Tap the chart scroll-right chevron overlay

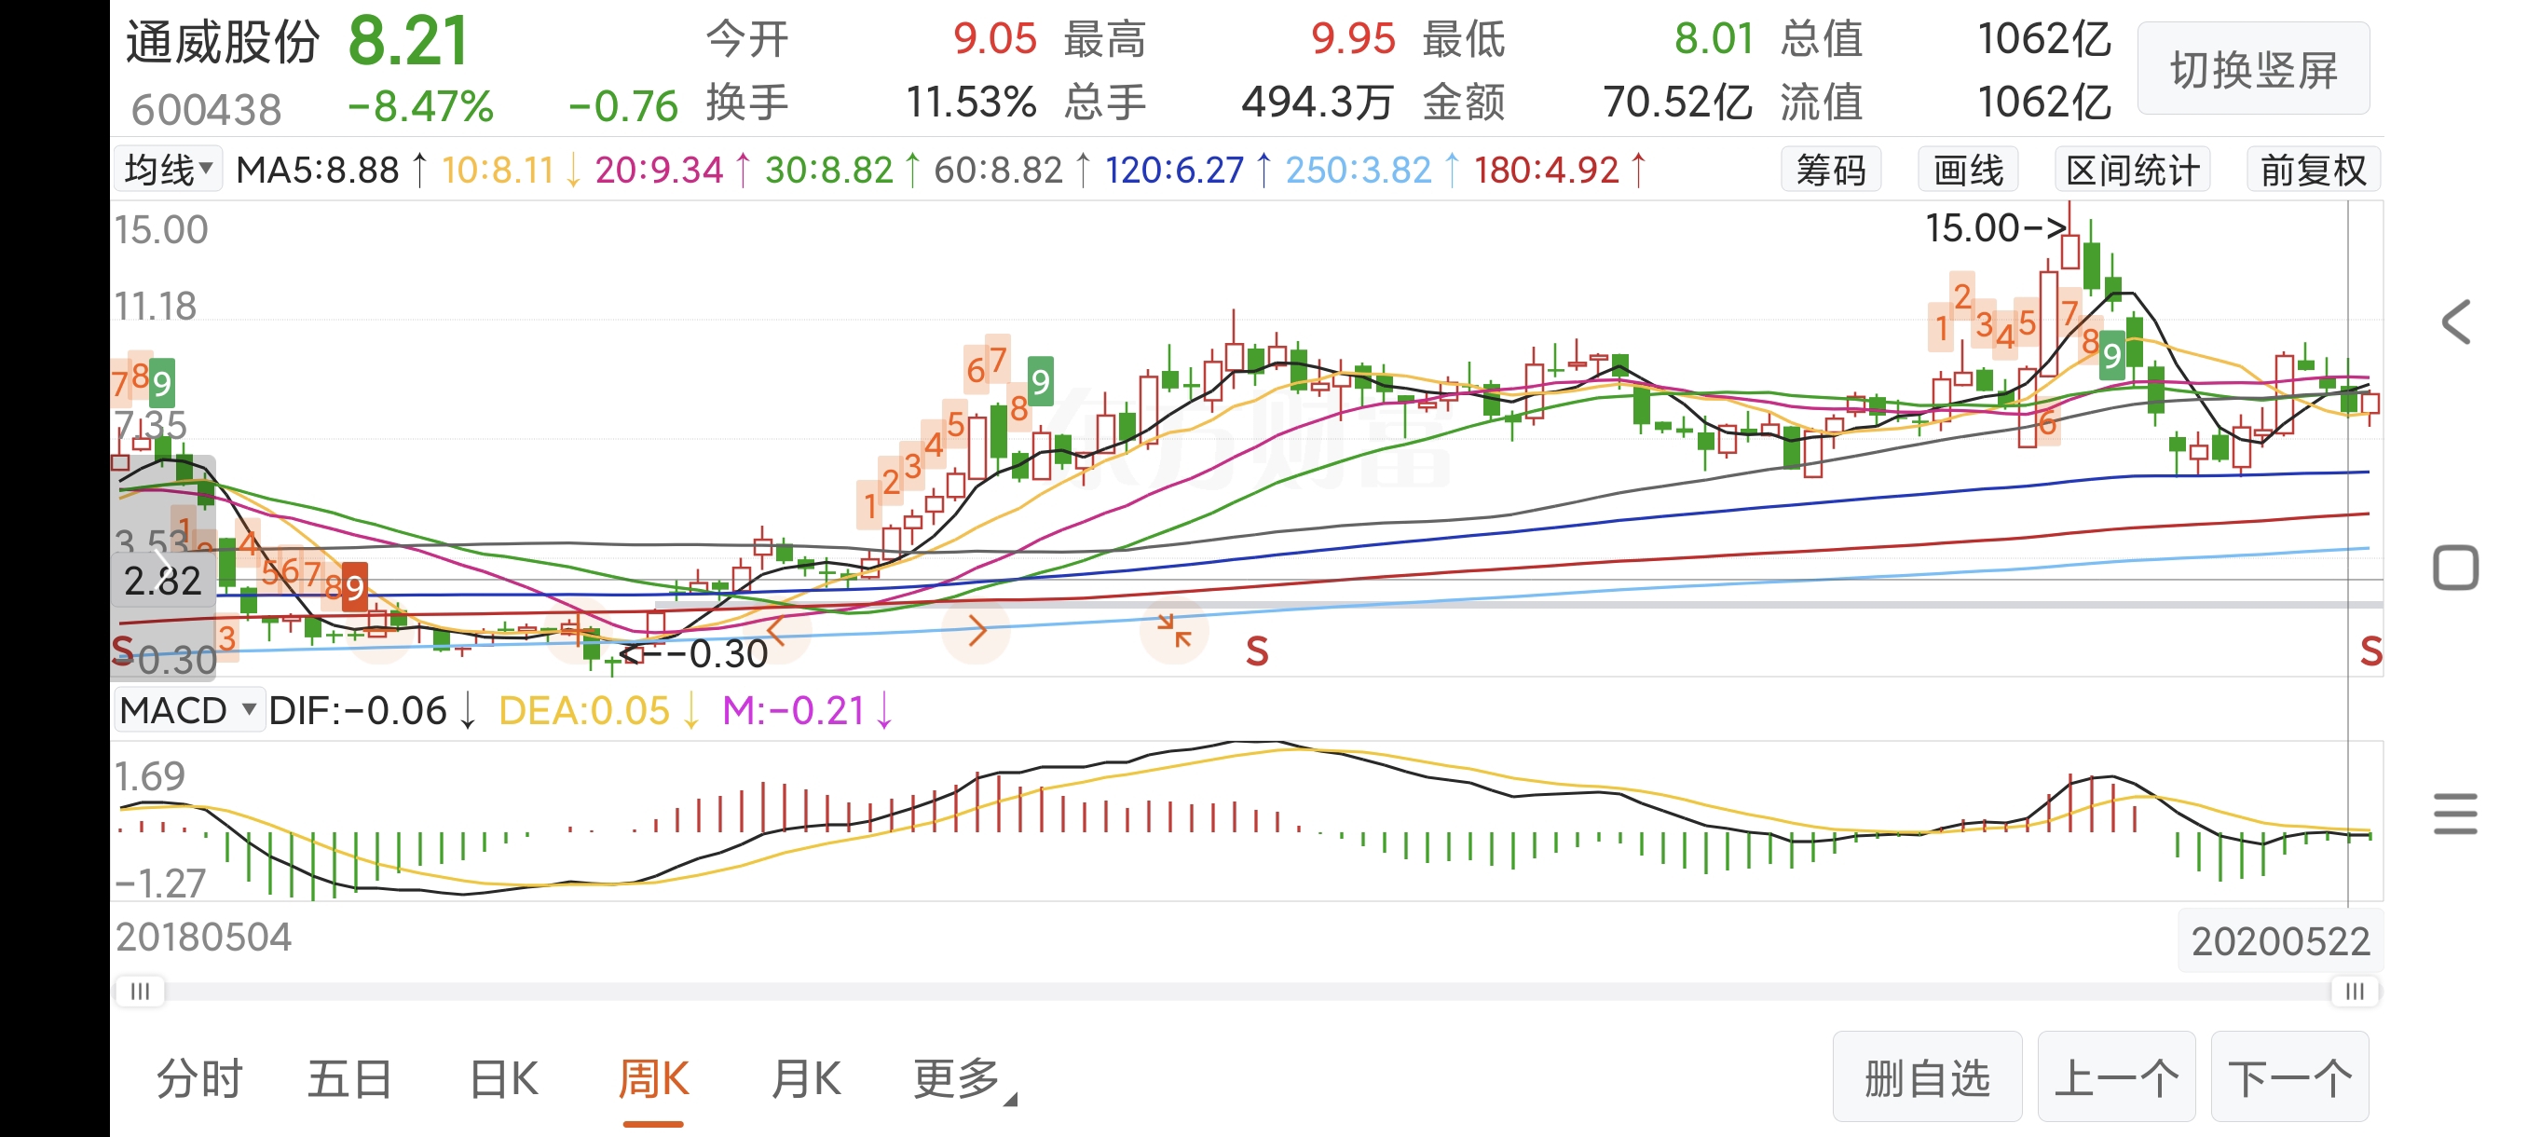977,631
